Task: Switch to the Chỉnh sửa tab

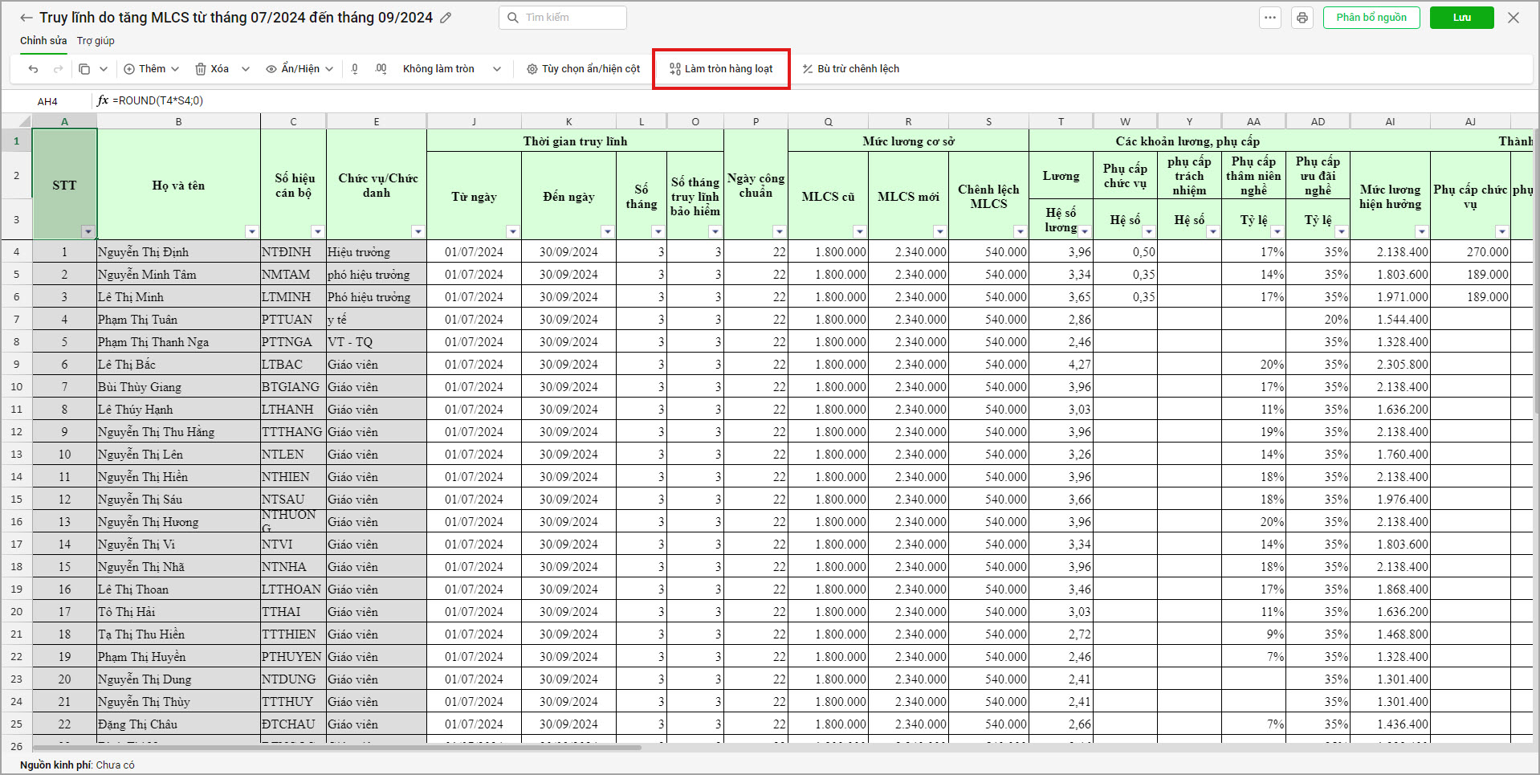Action: pos(43,41)
